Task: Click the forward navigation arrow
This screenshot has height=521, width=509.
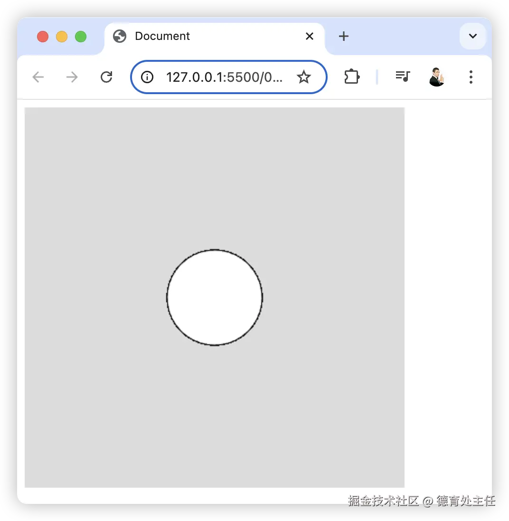Action: tap(72, 77)
